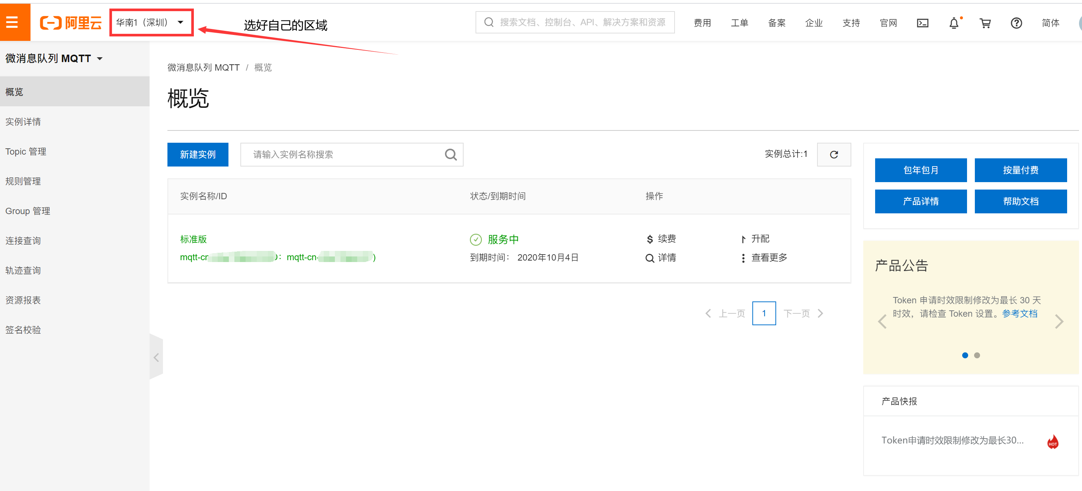Click the instance search magnifier icon
Image resolution: width=1082 pixels, height=491 pixels.
pos(451,154)
